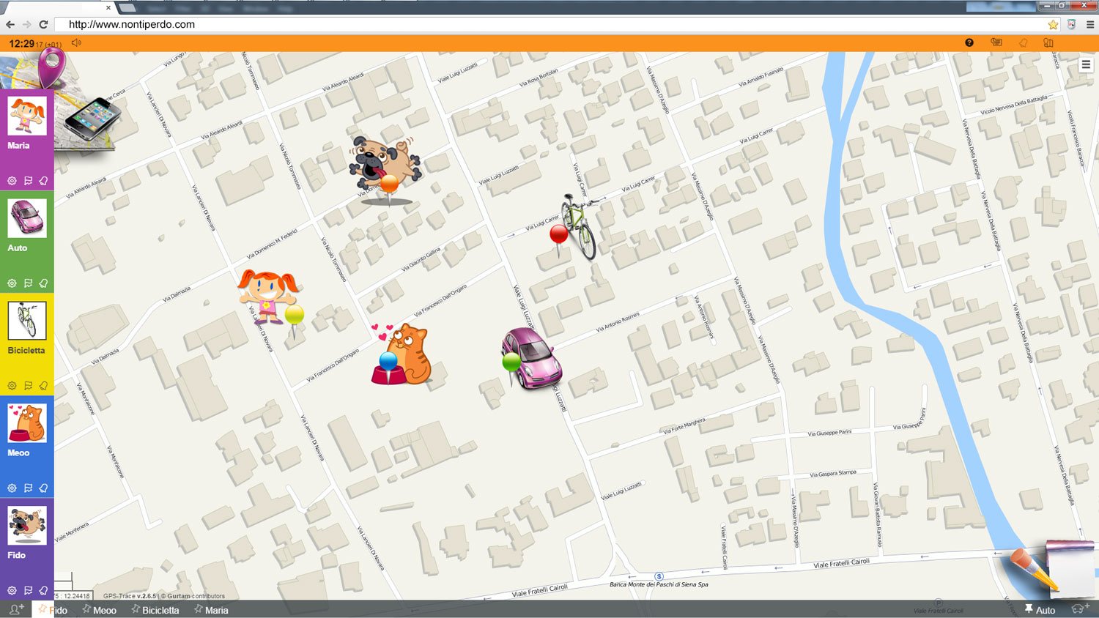This screenshot has height=618, width=1099.
Task: Close the current browser tab
Action: coord(108,8)
